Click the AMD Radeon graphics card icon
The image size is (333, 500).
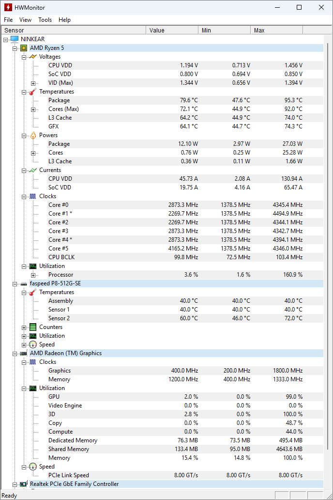[x=24, y=353]
